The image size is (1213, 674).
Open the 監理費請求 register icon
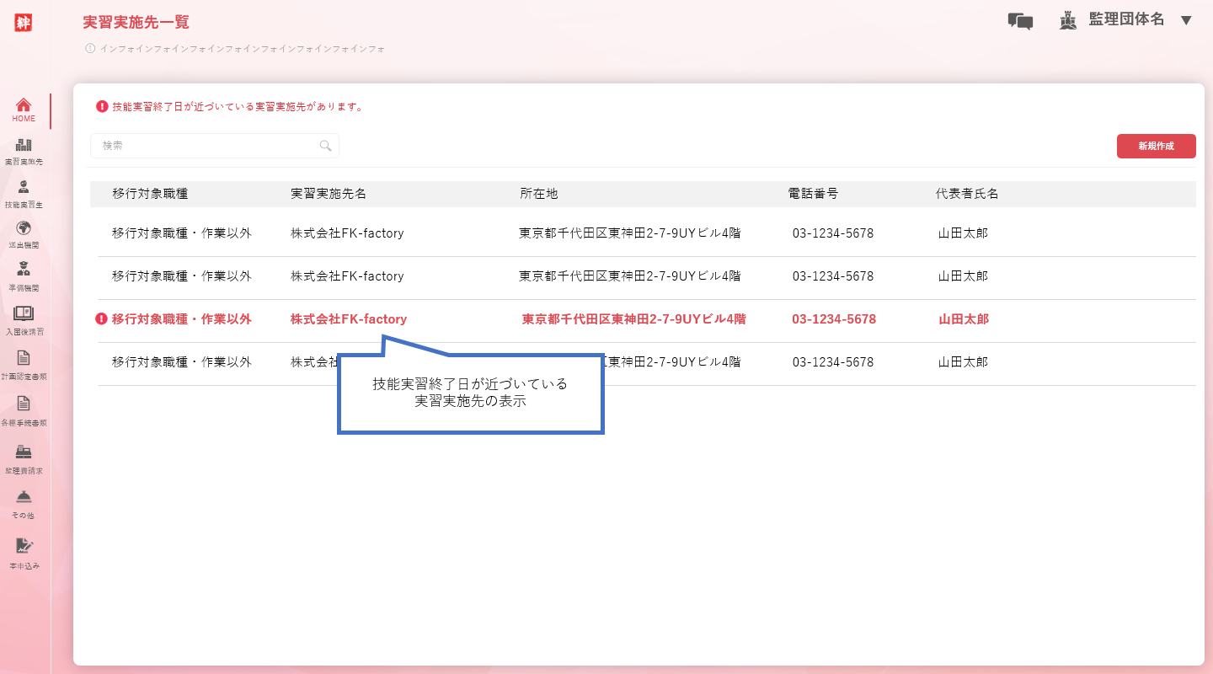tap(24, 452)
